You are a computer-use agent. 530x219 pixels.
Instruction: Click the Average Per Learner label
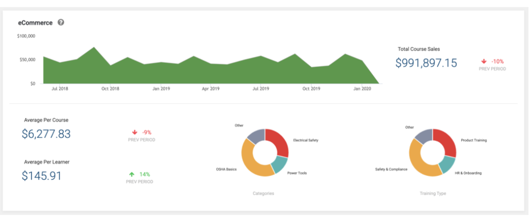(47, 162)
